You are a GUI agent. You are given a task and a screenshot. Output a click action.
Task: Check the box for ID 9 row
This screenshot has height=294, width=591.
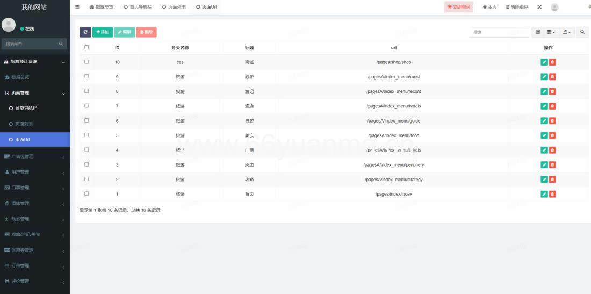point(87,76)
